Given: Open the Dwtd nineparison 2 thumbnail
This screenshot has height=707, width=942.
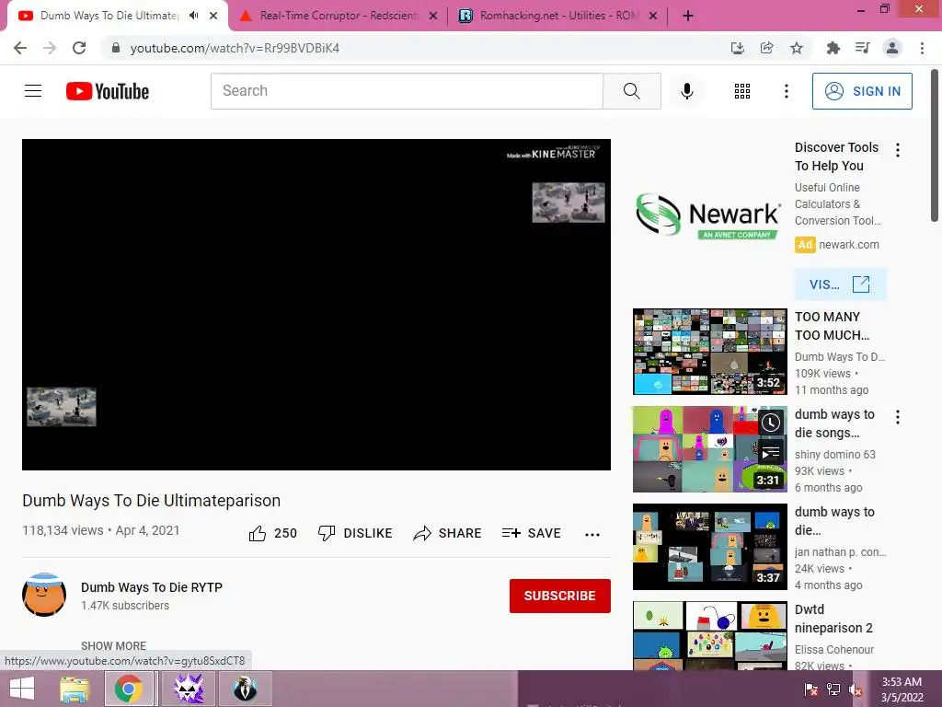Looking at the screenshot, I should point(709,635).
